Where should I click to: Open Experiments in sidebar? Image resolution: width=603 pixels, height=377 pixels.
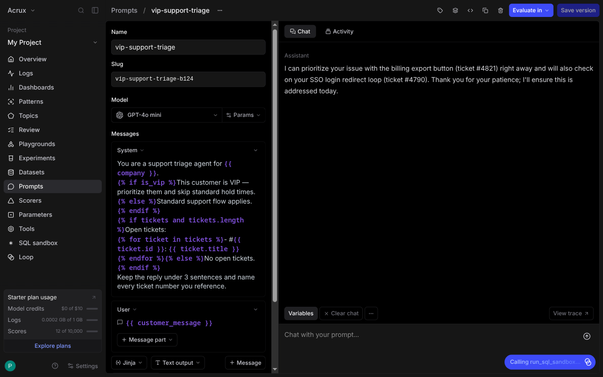pos(53,158)
